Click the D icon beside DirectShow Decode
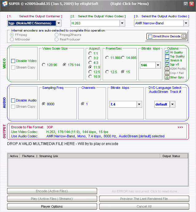Viewport: 196px width, 212px height. (184, 36)
